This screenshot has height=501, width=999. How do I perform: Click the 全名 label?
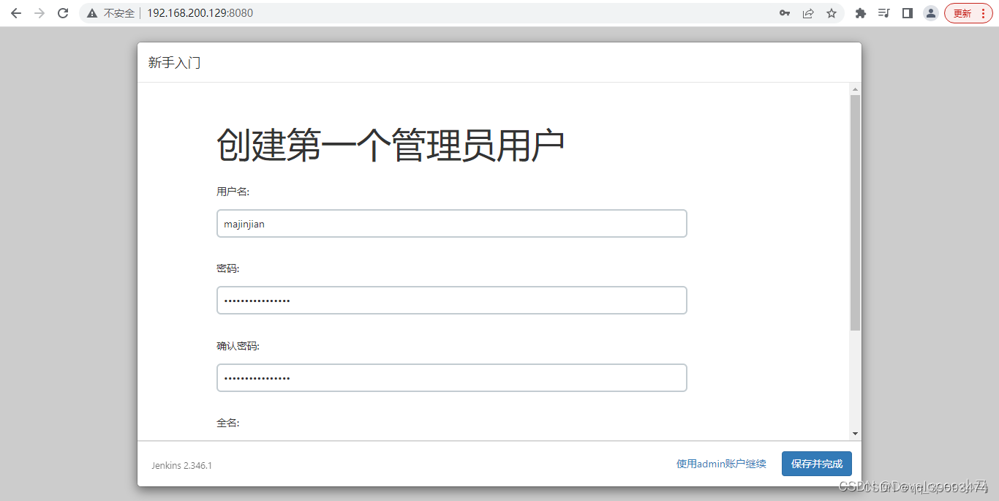[228, 423]
